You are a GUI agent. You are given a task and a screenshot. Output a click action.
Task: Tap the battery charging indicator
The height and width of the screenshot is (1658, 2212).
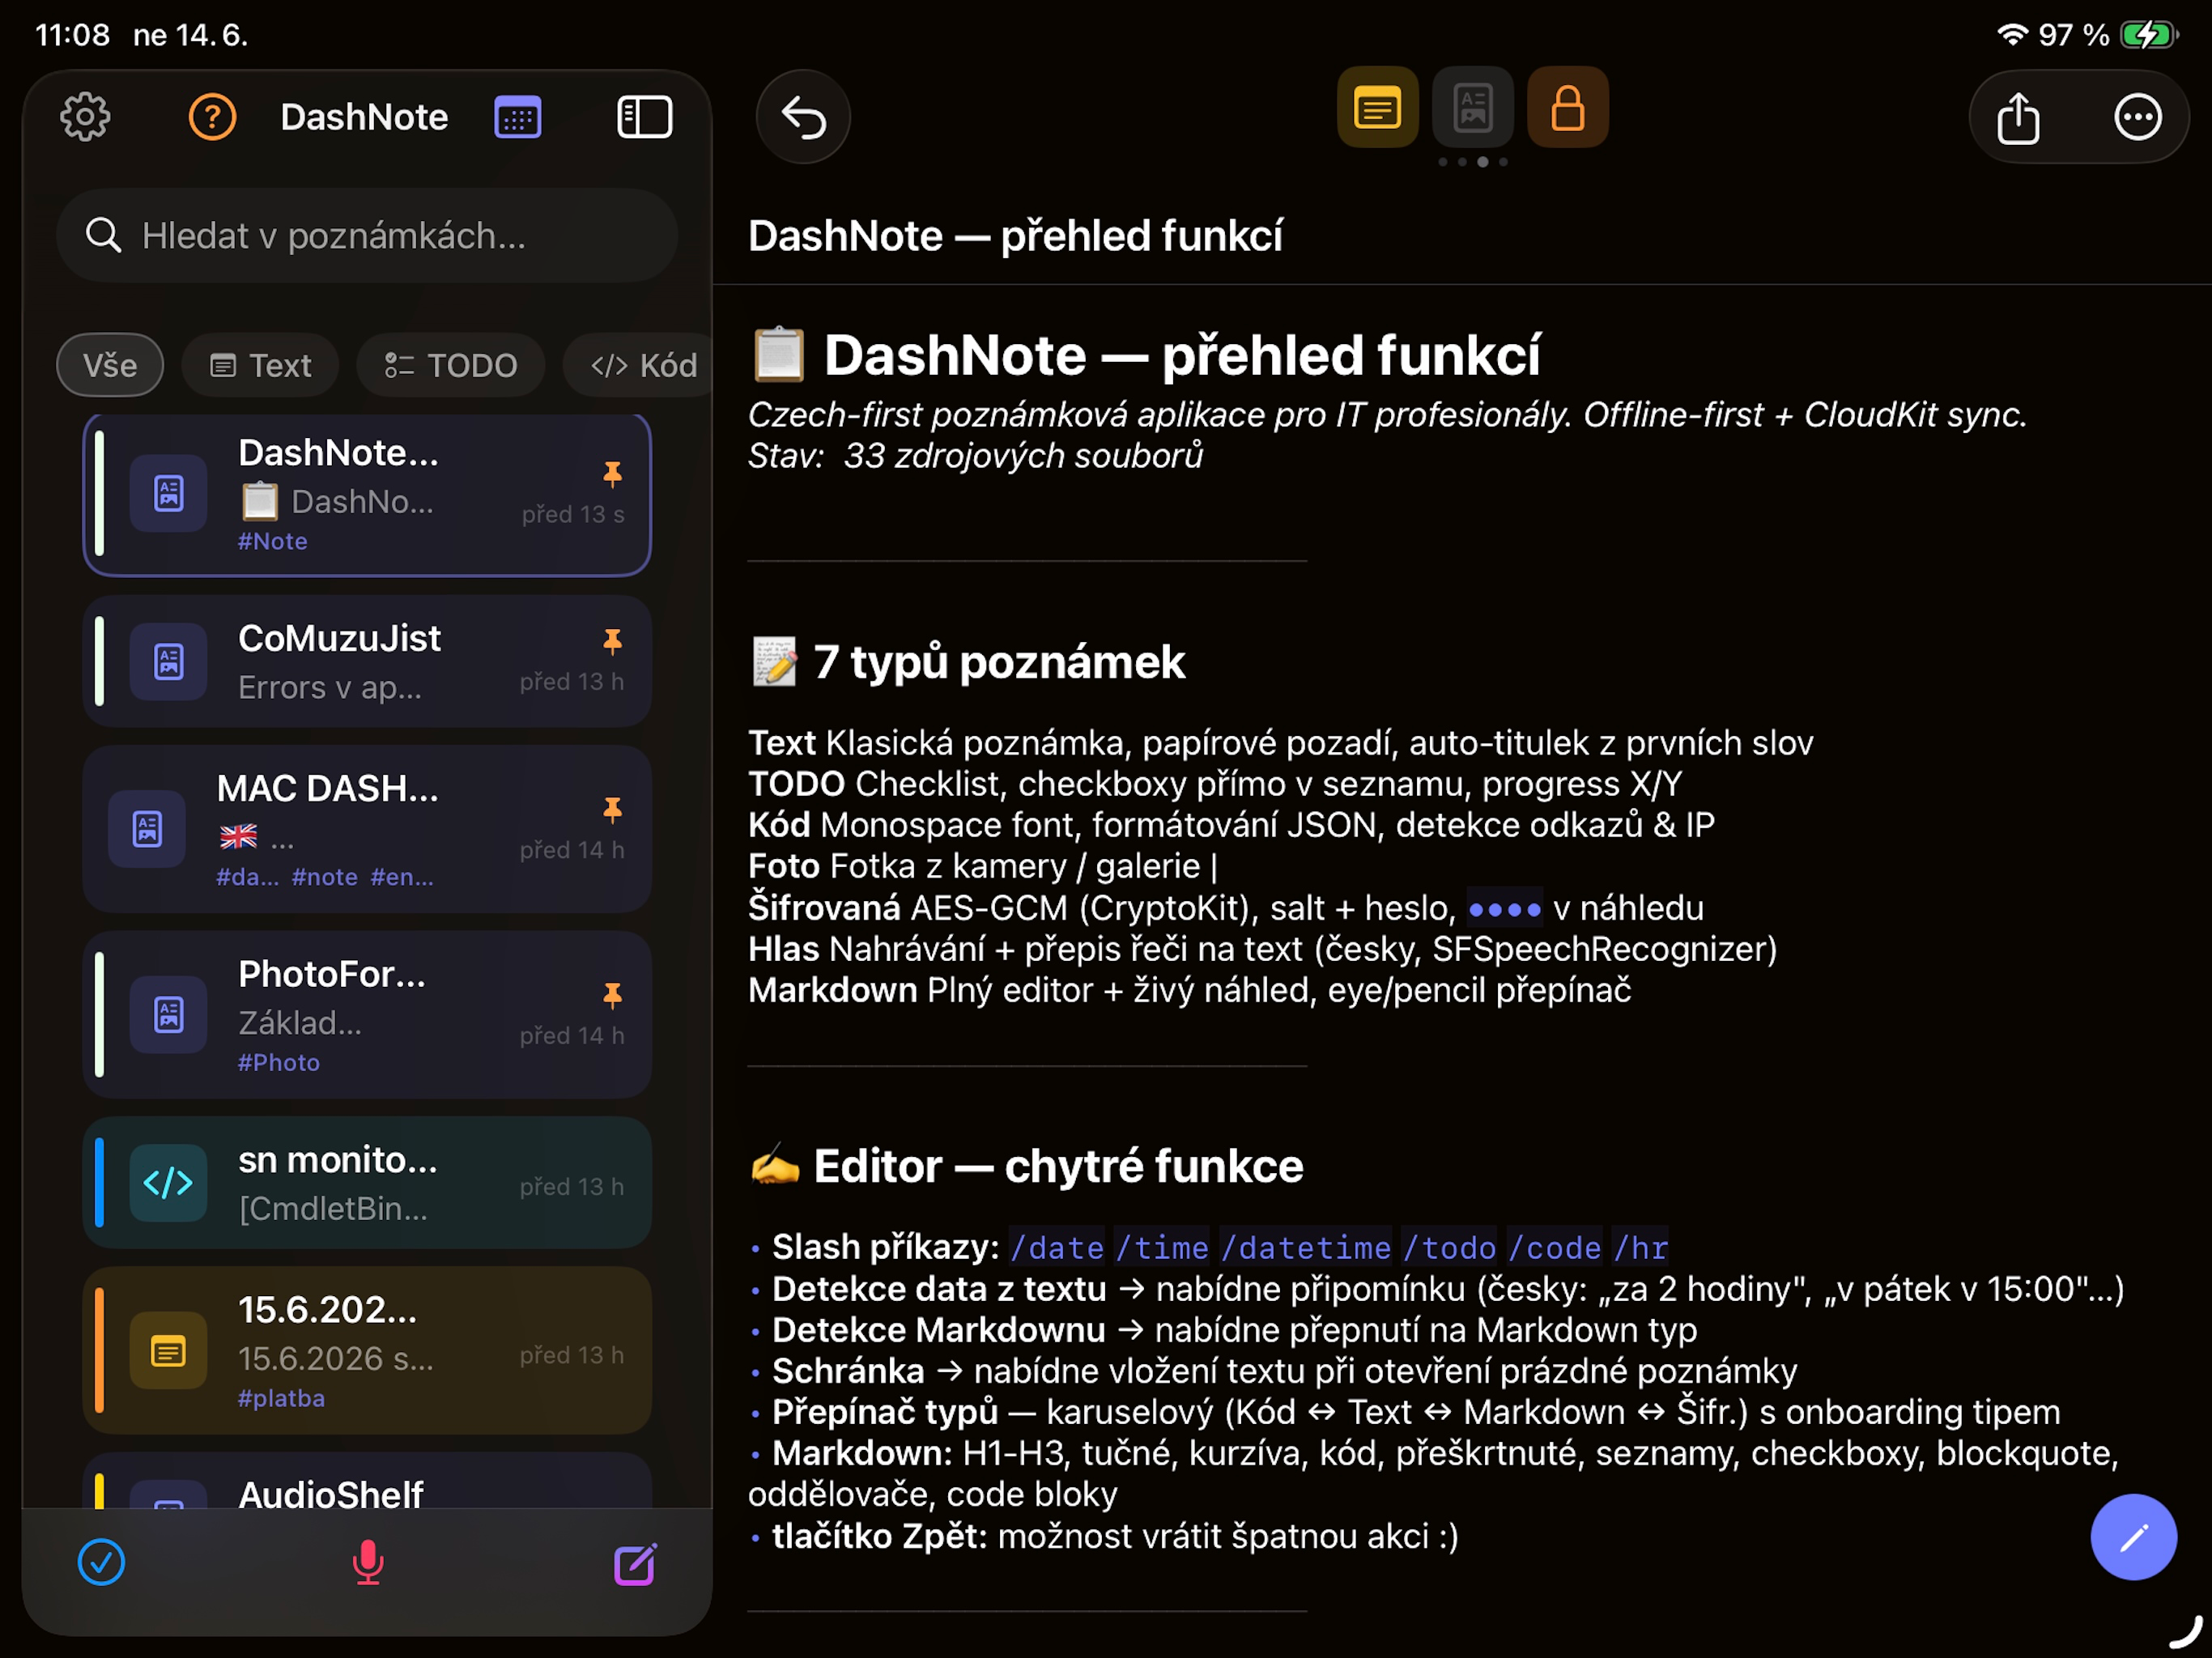click(2149, 35)
